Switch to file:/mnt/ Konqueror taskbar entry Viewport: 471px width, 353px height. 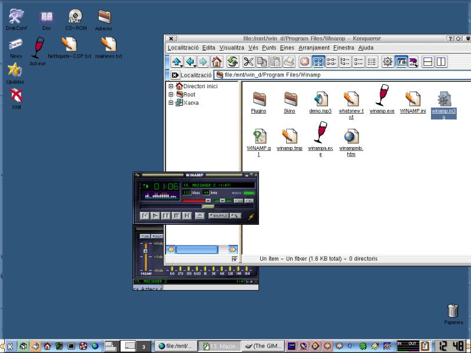tap(177, 346)
